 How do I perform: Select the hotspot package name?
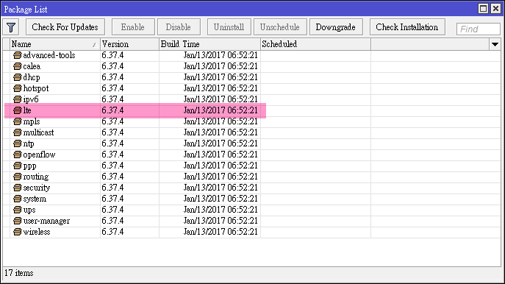tap(36, 88)
